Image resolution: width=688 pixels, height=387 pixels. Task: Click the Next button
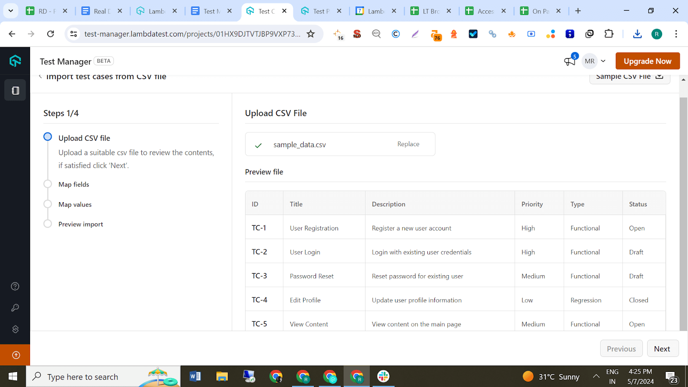[663, 349]
